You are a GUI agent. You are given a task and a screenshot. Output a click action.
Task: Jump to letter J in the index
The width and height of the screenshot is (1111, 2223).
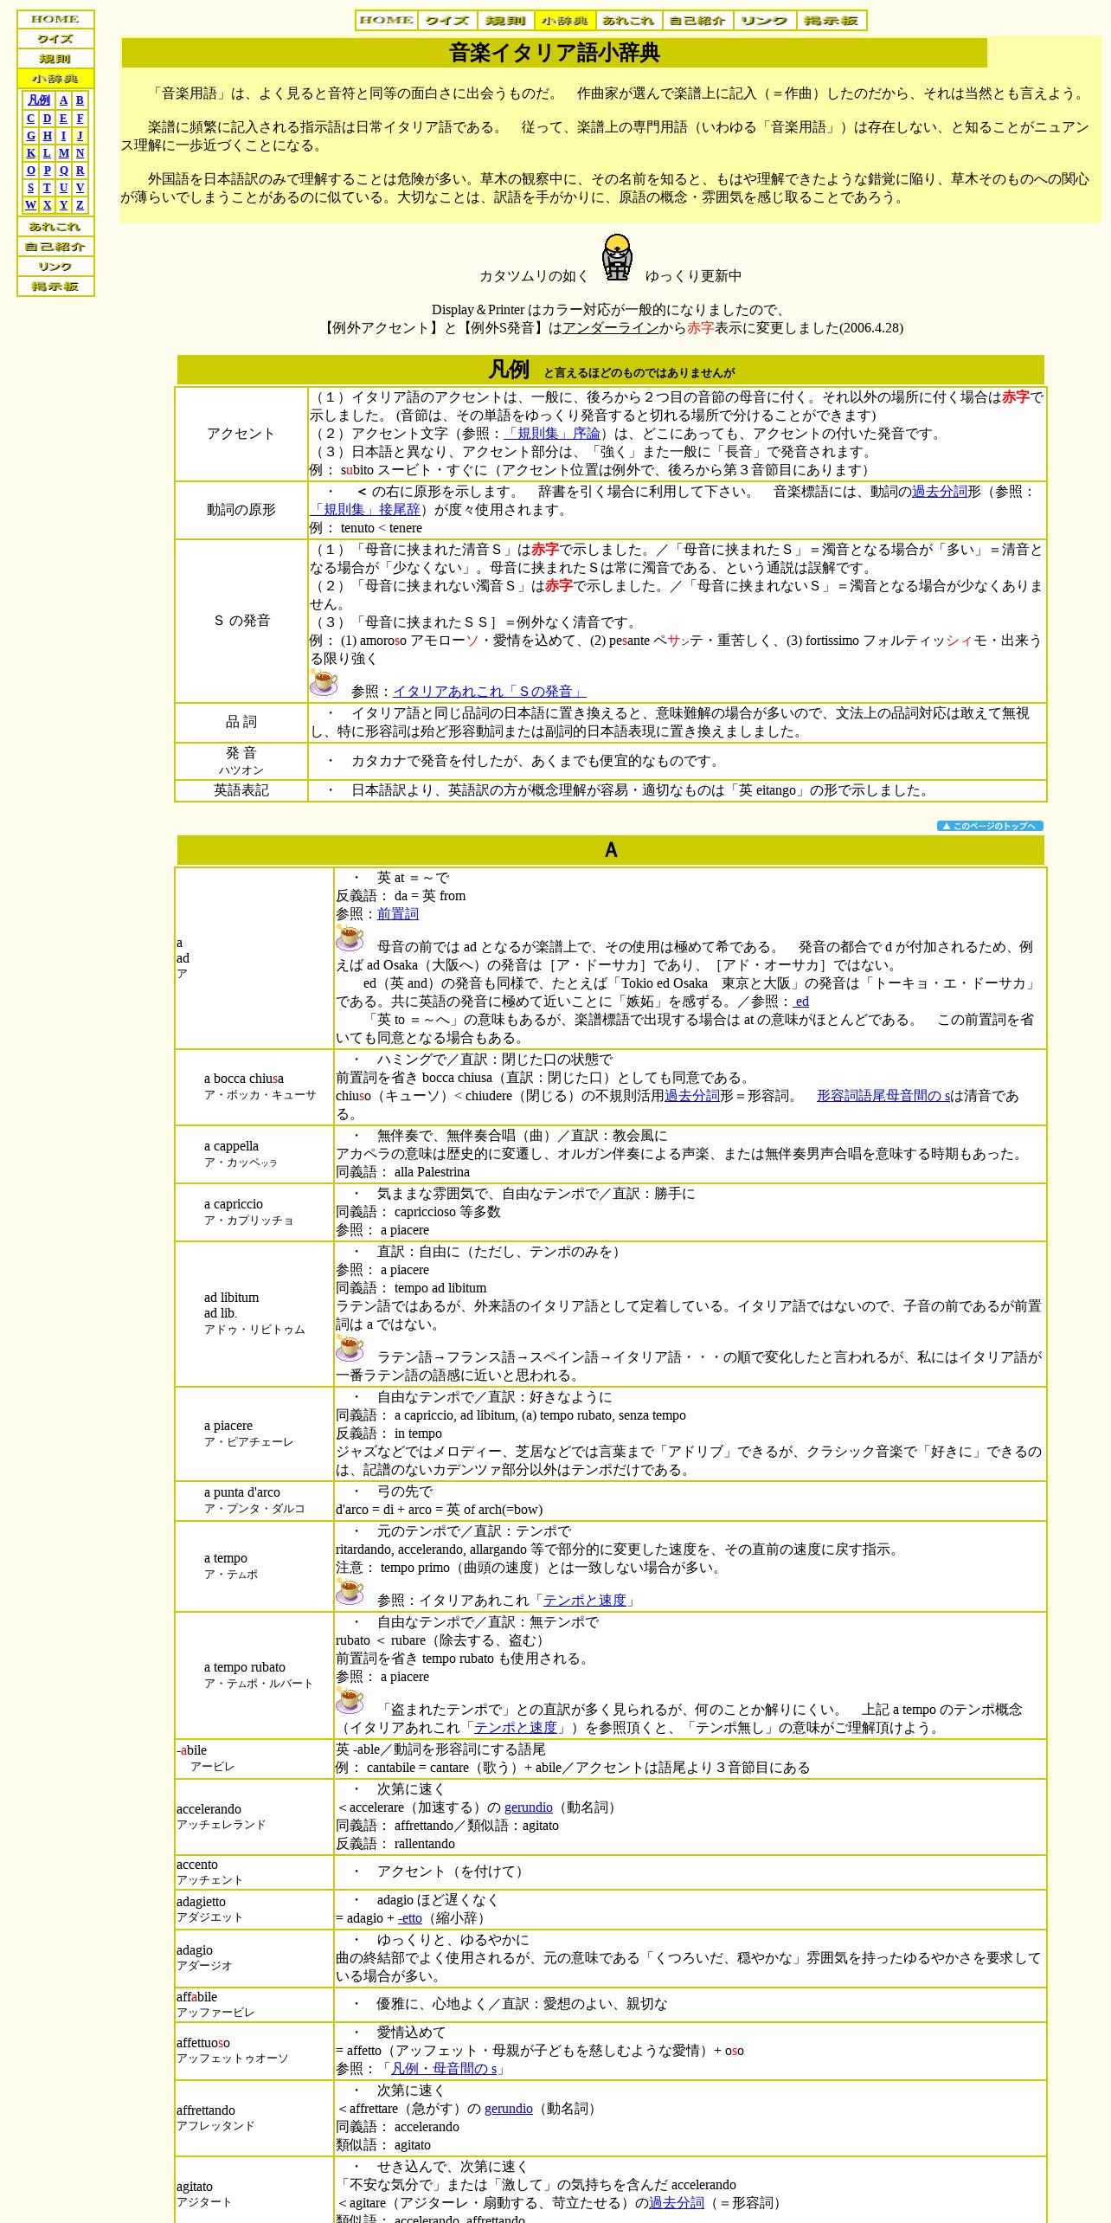pyautogui.click(x=80, y=136)
